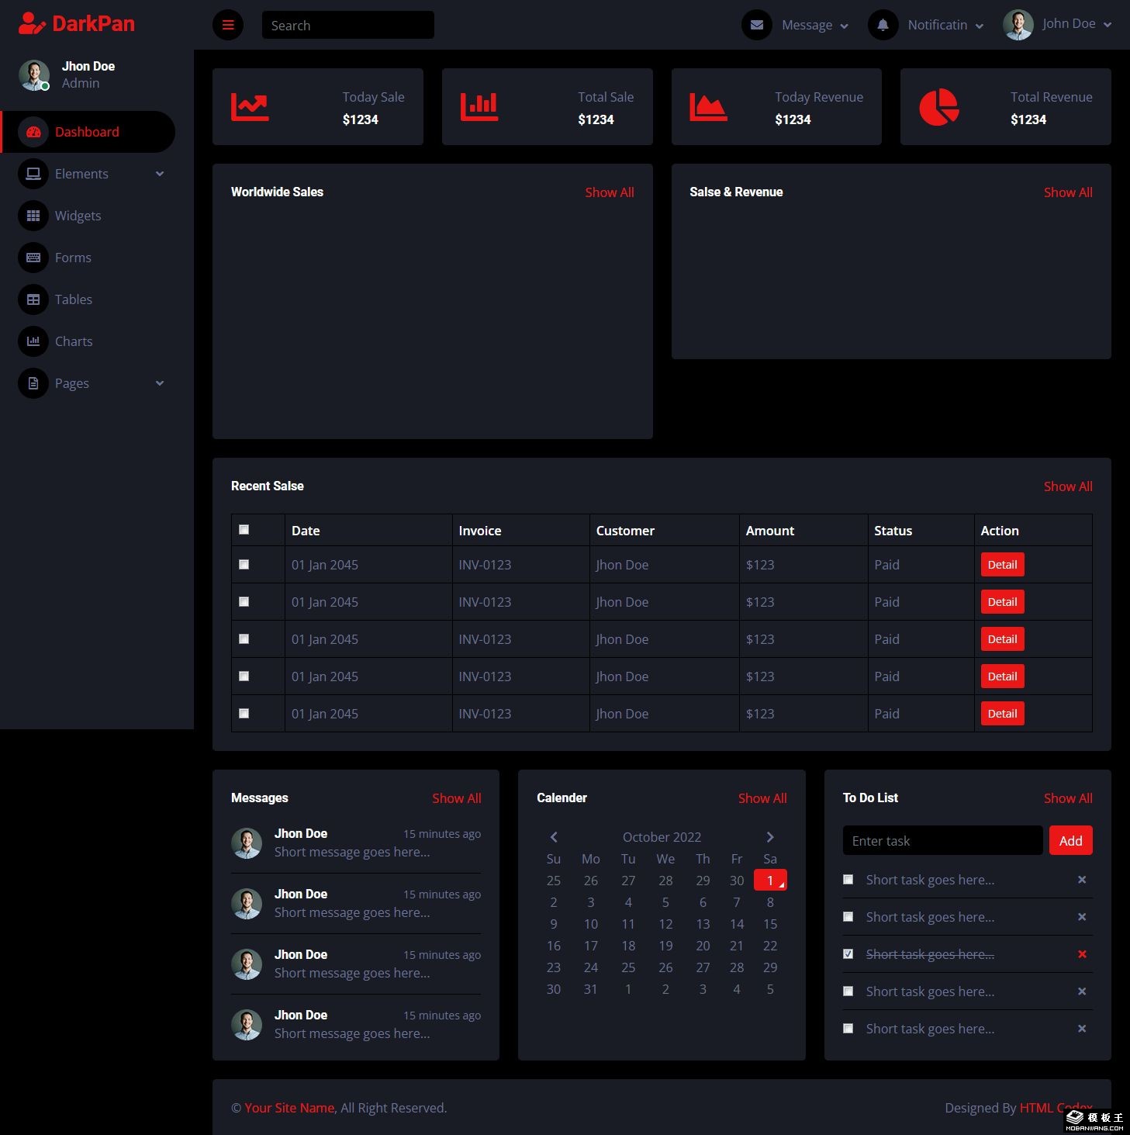The height and width of the screenshot is (1135, 1130).
Task: Toggle the select-all checkbox in table header
Action: tap(244, 530)
